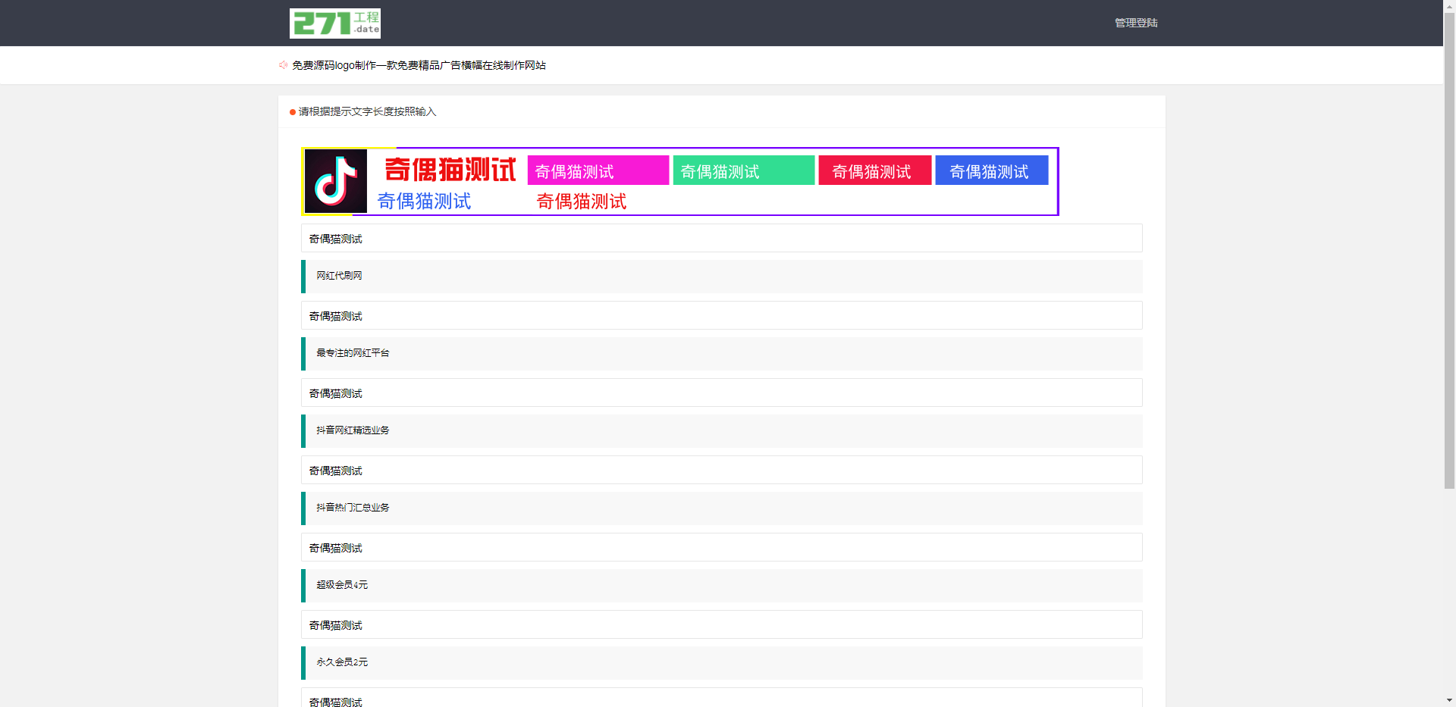Focus the input field above 抖音热门汇总业务
Viewport: 1456px width, 707px height.
pos(722,470)
